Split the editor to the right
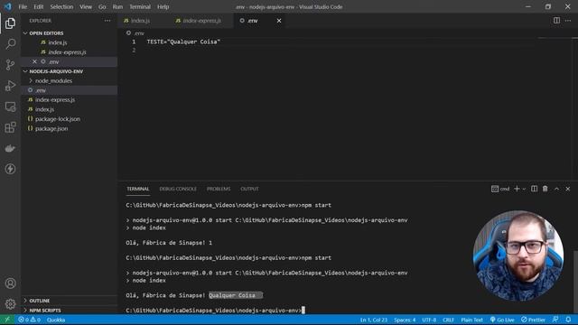Screen dimensions: 578x325 (556, 21)
